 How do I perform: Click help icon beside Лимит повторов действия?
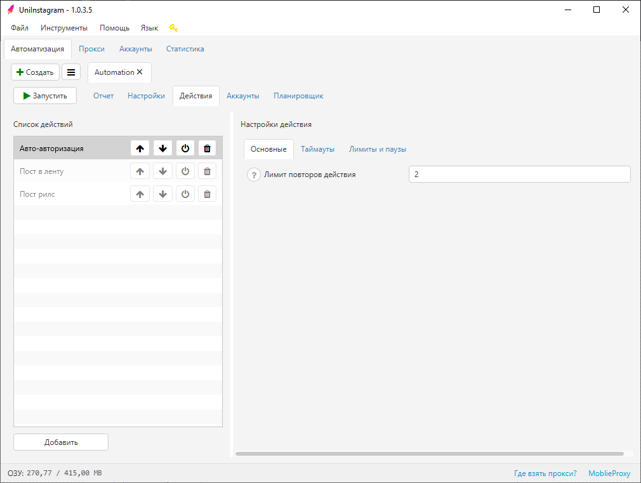pyautogui.click(x=253, y=175)
